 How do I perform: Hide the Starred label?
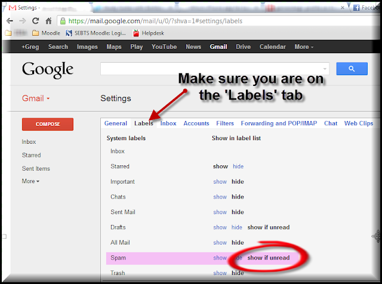(x=238, y=166)
